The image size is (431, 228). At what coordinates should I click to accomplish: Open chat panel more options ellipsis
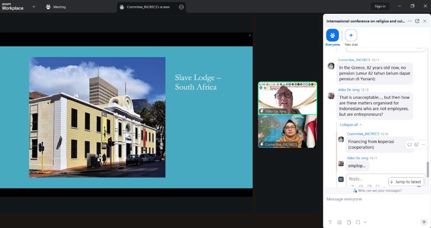pyautogui.click(x=410, y=21)
